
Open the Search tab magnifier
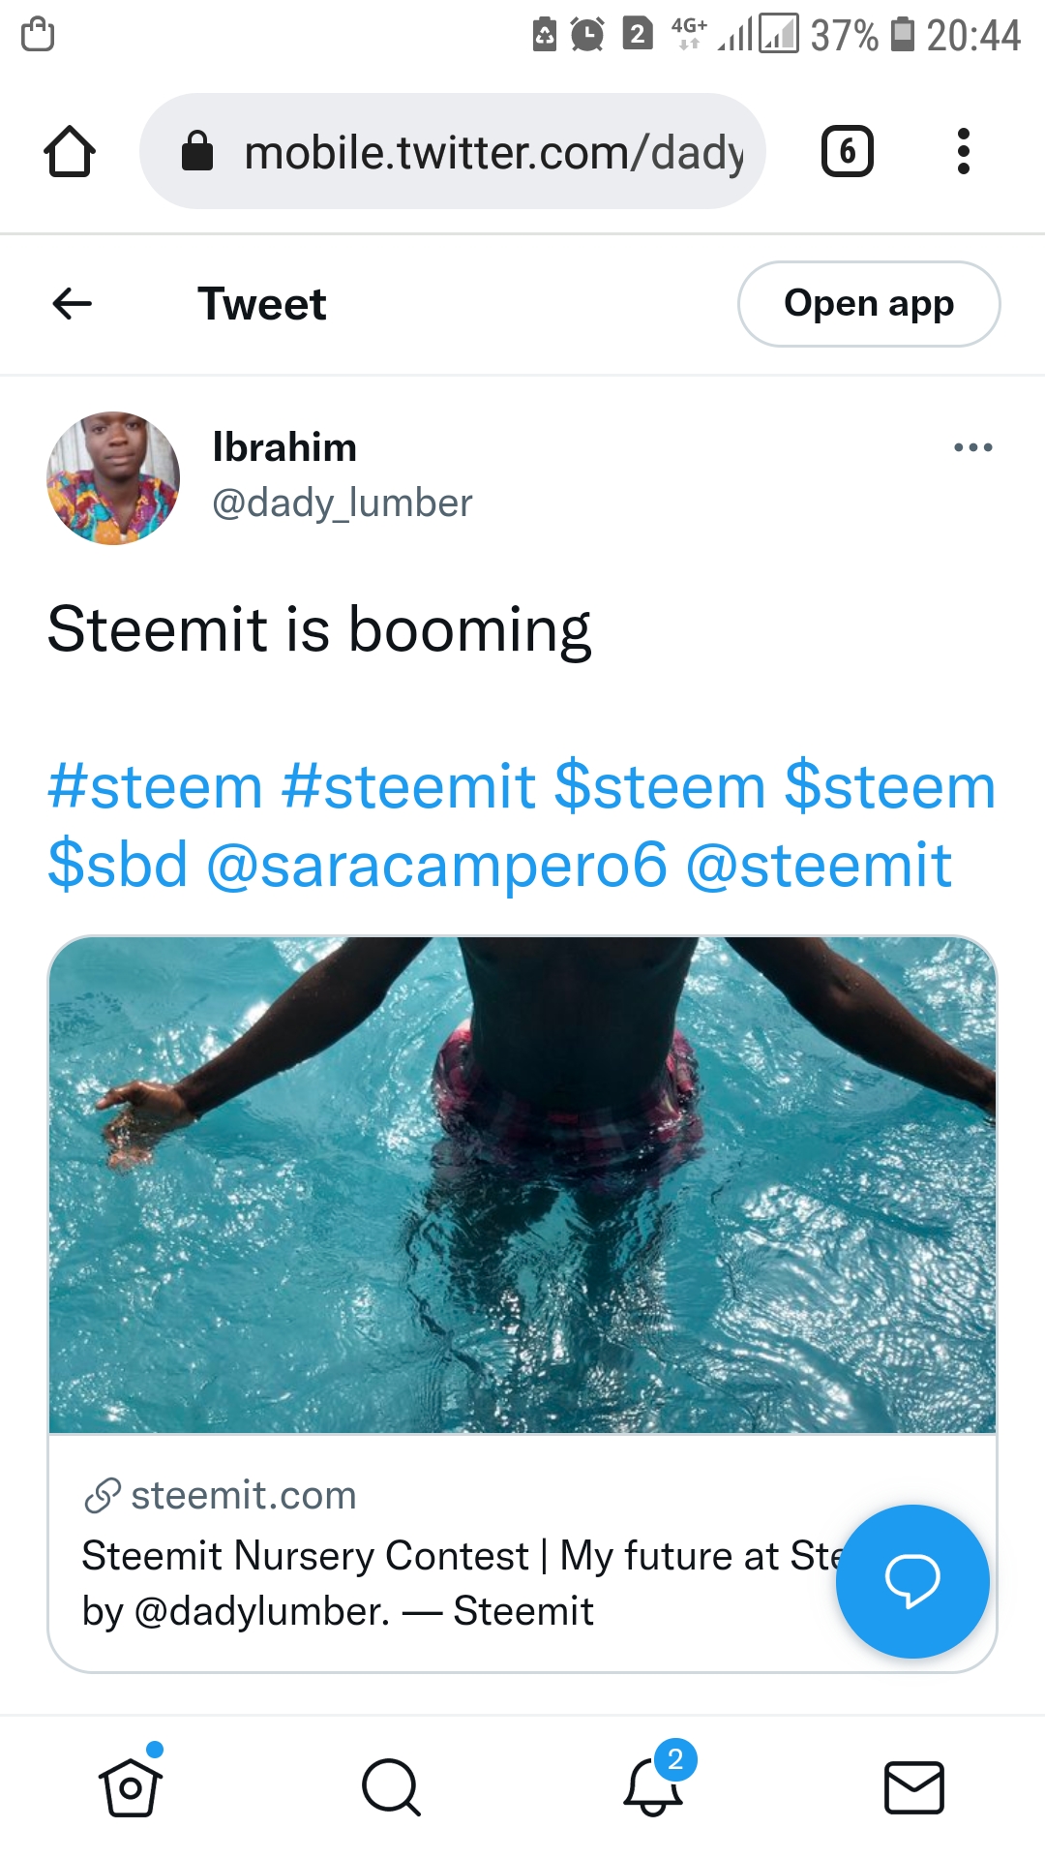[x=391, y=1787]
